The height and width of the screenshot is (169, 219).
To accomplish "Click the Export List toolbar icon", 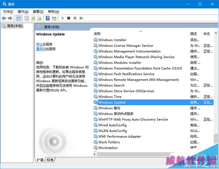I will click(x=39, y=18).
